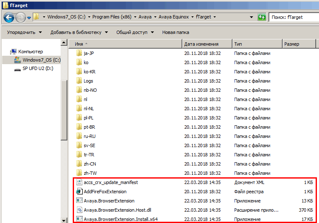This screenshot has width=319, height=223.
Task: Sort by the Дата изменения column header
Action: (201, 44)
